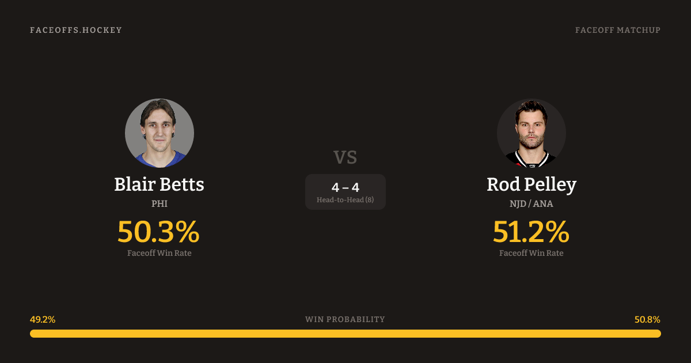Select the Rod Pelley player name

pos(531,184)
